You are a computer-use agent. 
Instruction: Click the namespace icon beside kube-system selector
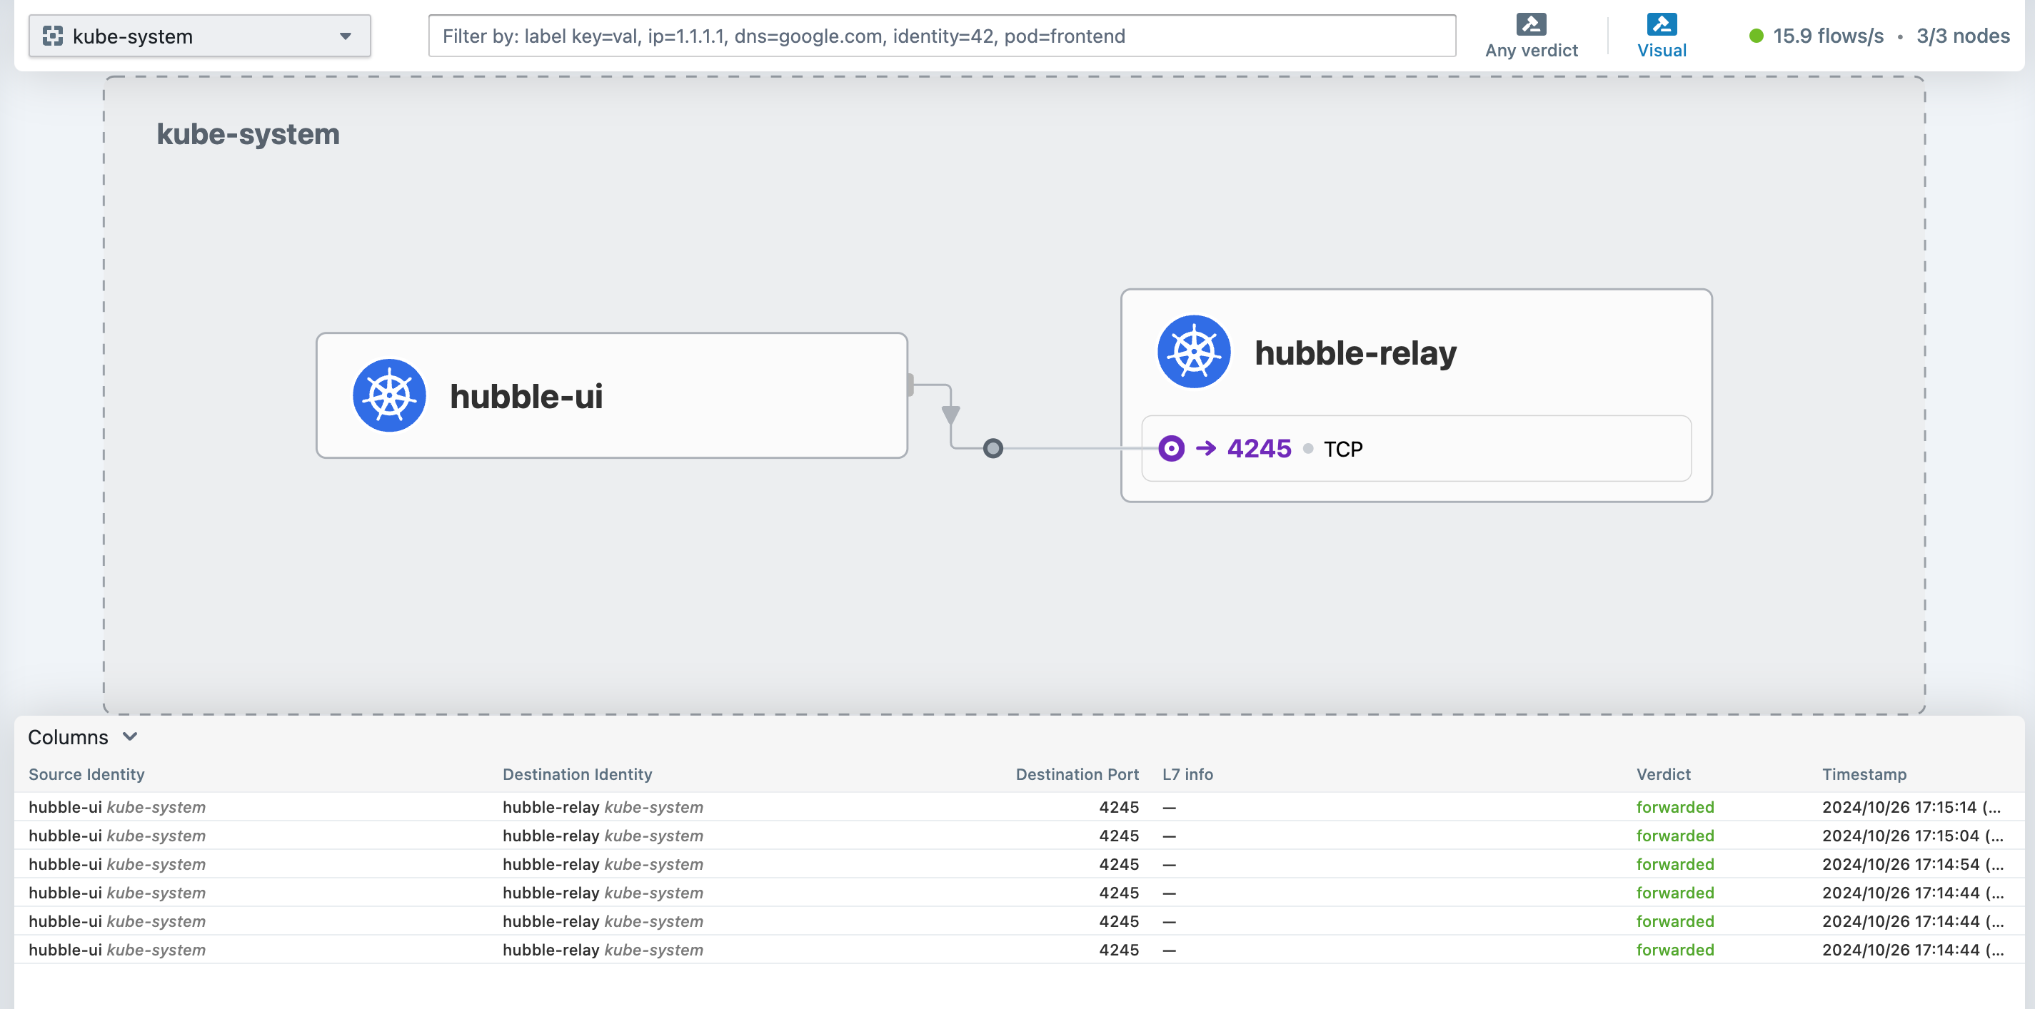coord(53,36)
